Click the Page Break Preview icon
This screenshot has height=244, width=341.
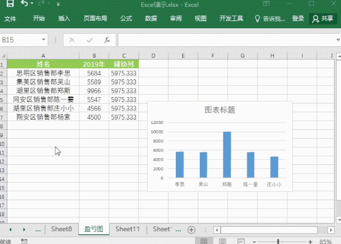click(x=241, y=241)
